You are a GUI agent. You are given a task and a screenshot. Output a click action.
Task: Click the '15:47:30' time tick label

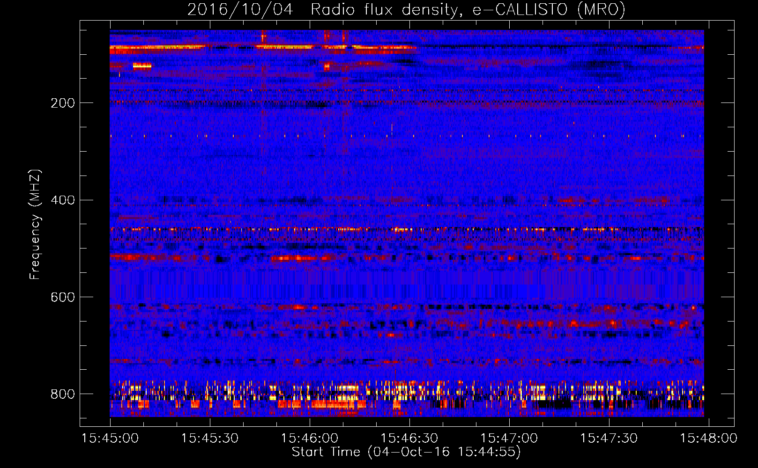609,439
